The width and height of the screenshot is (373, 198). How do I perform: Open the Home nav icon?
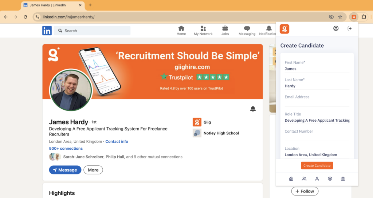tap(181, 31)
